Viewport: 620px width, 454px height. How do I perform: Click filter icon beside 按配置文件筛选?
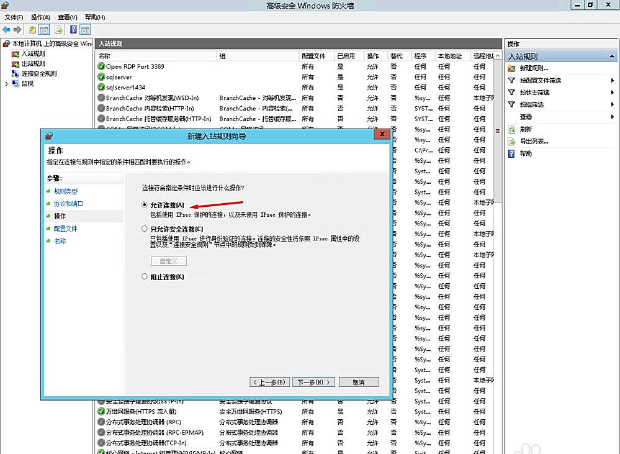tap(511, 80)
